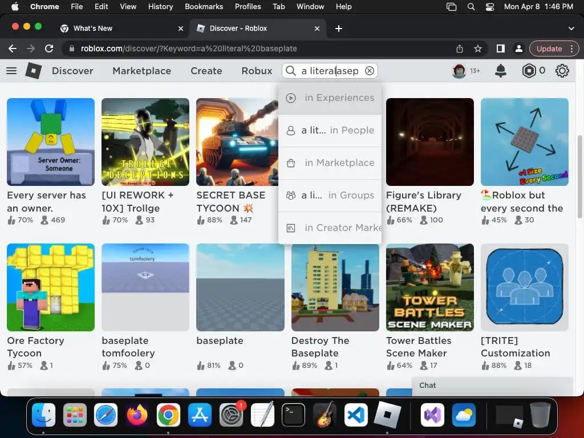The height and width of the screenshot is (438, 584).
Task: Open the Chrome three-dot menu
Action: pos(571,48)
